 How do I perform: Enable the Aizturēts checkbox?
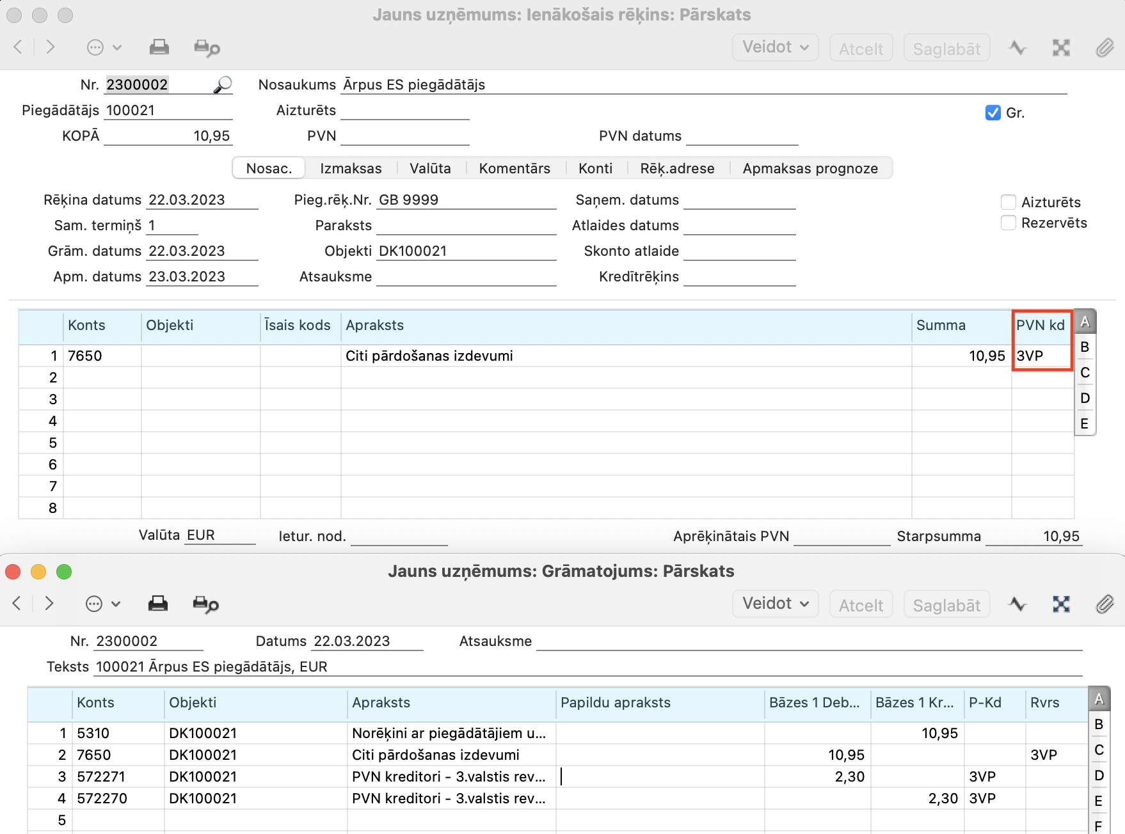click(x=1008, y=202)
